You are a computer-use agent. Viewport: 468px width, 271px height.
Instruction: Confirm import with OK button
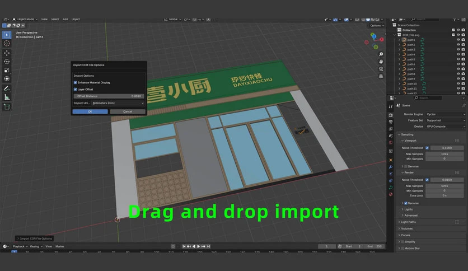pyautogui.click(x=90, y=111)
